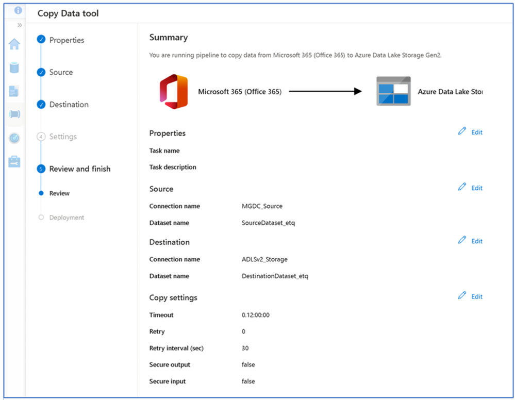515x400 pixels.
Task: Select the Review sub-step
Action: [x=59, y=193]
